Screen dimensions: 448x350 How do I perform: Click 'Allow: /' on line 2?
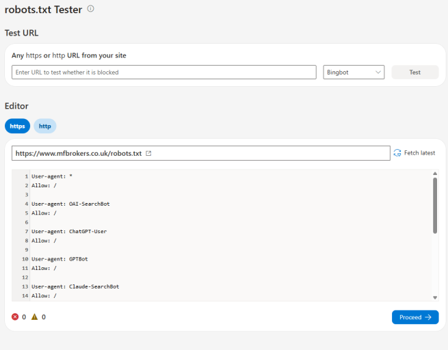(x=44, y=185)
